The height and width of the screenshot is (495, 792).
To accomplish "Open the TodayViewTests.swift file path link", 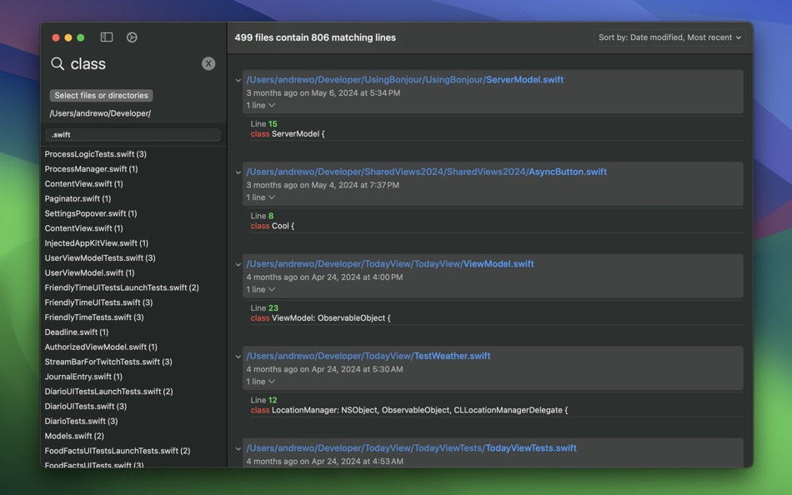I will point(411,448).
